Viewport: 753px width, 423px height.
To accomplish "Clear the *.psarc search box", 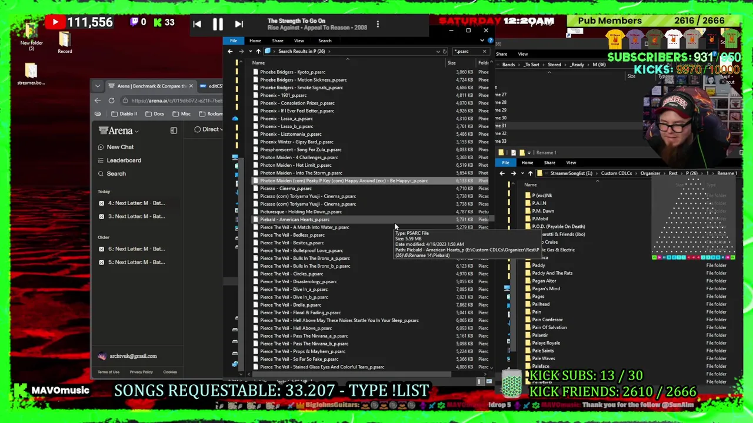I will point(484,51).
